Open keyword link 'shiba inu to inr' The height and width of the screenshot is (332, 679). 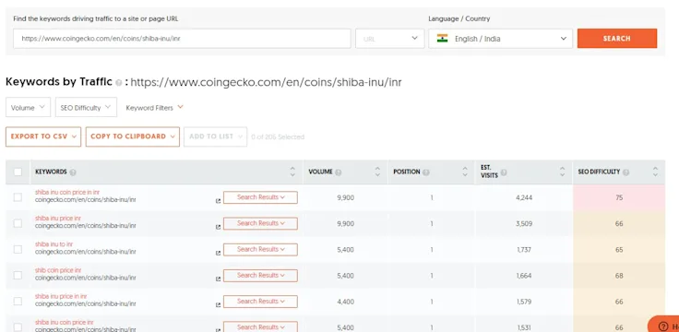pyautogui.click(x=54, y=244)
